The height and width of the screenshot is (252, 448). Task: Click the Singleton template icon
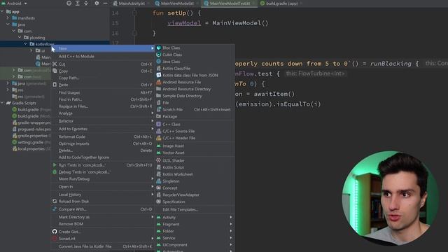pos(159,181)
